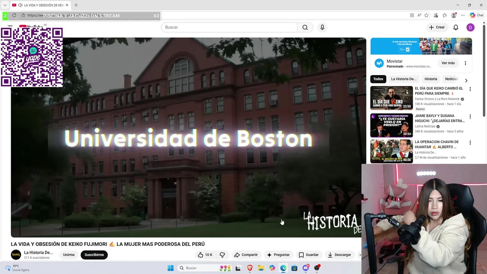
Task: Click the Preguntar button
Action: [x=278, y=255]
